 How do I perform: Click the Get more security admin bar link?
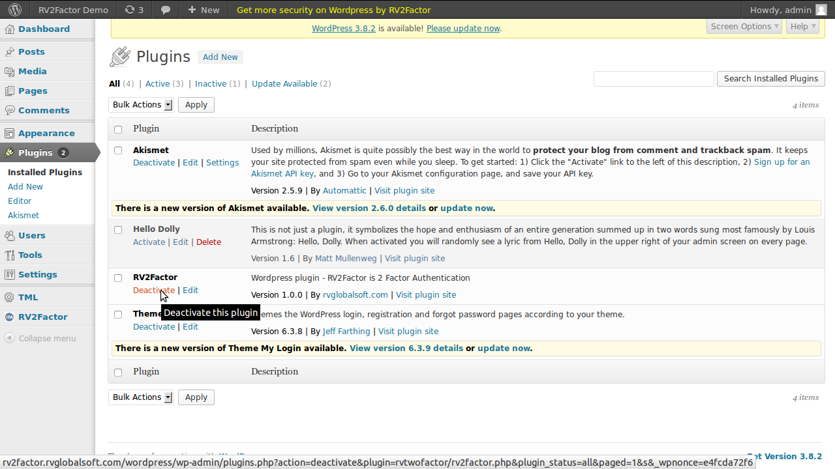click(333, 10)
